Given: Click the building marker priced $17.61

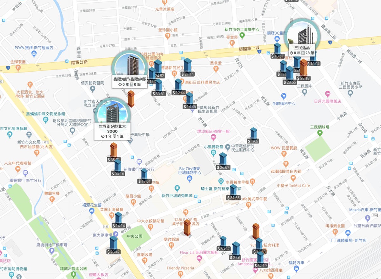Looking at the screenshot, I should 144,176.
